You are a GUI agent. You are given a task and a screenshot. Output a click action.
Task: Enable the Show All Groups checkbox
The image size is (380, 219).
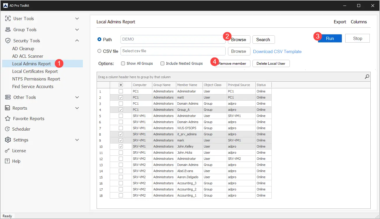click(x=123, y=63)
